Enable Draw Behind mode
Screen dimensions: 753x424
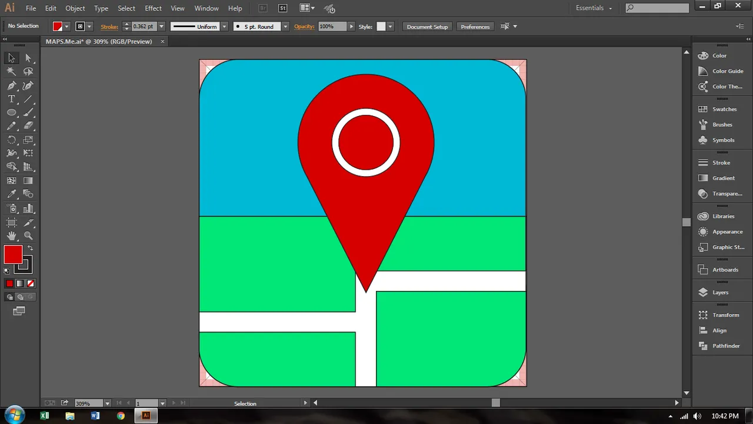tap(20, 297)
